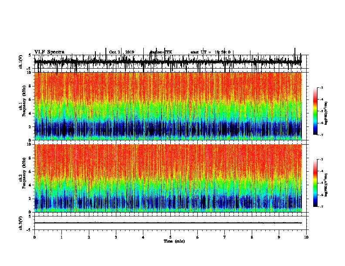Image resolution: width=345 pixels, height=266 pixels.
Task: Click the "VLF Spectra" plot title
Action: click(x=49, y=52)
